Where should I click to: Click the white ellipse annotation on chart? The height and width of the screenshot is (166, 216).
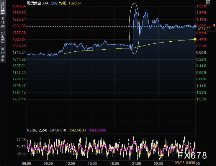[134, 28]
